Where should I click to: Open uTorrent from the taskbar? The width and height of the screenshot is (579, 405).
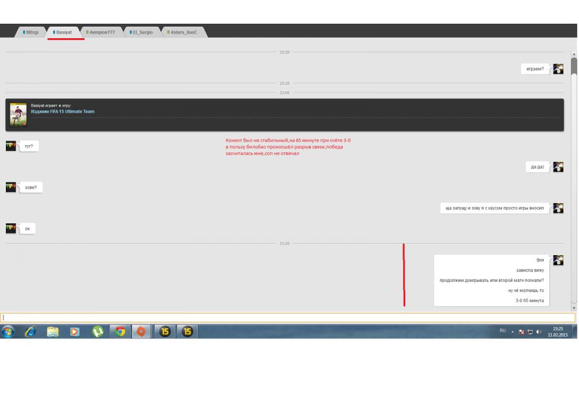click(97, 332)
